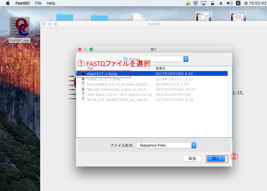Click date 2016年7月15日 17:11
Viewport: 267px width, 191px height.
coord(174,79)
